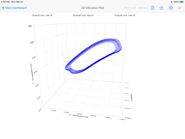Viewport: 185px width, 139px height.
Task: Tap the Mon Mar 22 date
Action: (17, 2)
